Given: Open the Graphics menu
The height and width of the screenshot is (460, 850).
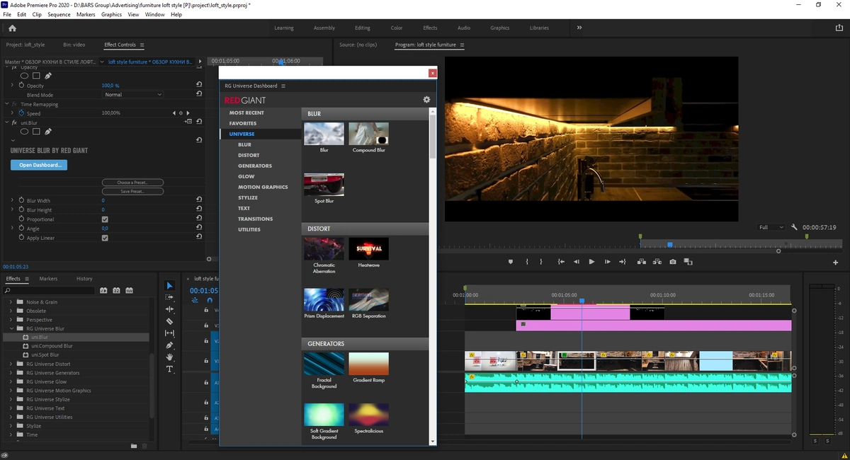Looking at the screenshot, I should tap(111, 14).
